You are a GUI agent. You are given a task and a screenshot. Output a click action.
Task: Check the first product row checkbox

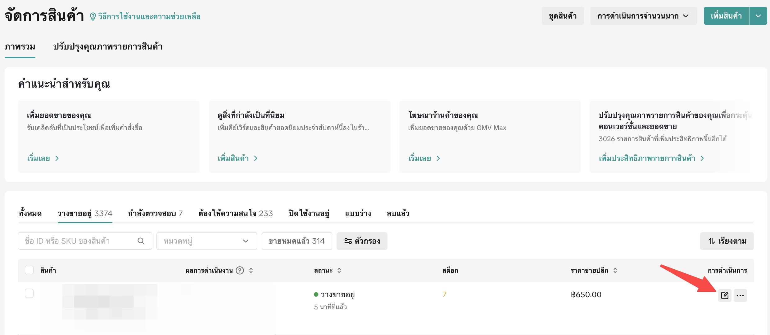[29, 293]
